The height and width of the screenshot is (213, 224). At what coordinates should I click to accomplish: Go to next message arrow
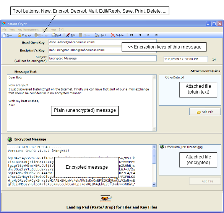[x=148, y=35]
